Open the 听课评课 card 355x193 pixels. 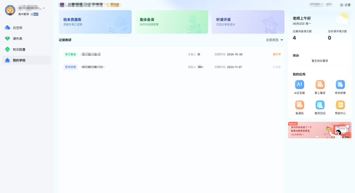248,22
